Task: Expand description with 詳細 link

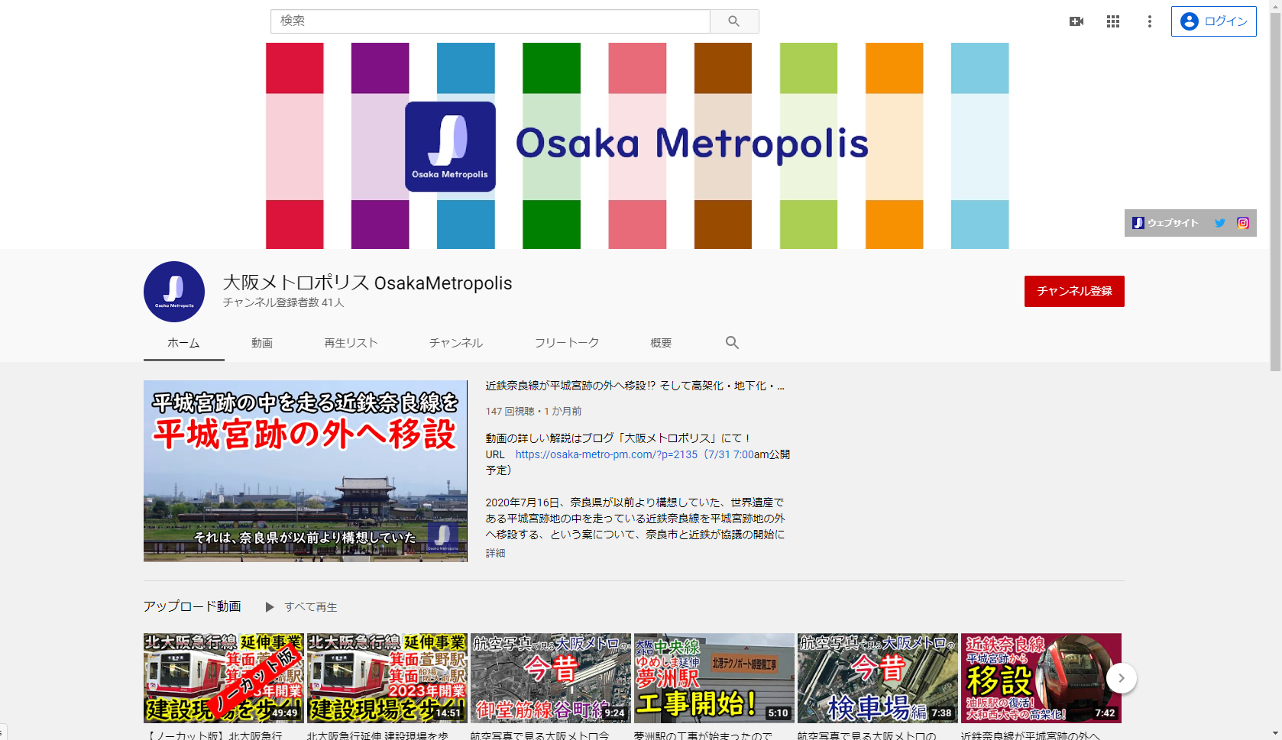Action: click(x=495, y=553)
